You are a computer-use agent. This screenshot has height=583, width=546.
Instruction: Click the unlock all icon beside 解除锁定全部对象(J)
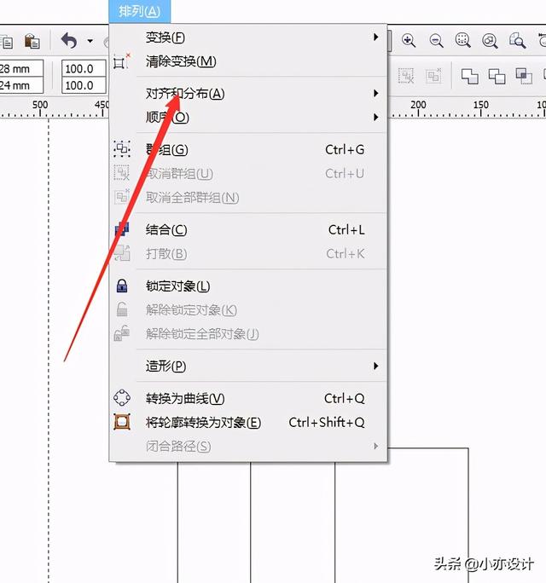(x=122, y=333)
